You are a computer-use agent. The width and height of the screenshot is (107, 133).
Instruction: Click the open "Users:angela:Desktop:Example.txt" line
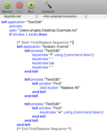(43, 30)
